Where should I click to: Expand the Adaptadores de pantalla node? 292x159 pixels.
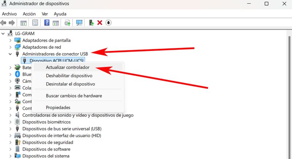tap(10, 40)
